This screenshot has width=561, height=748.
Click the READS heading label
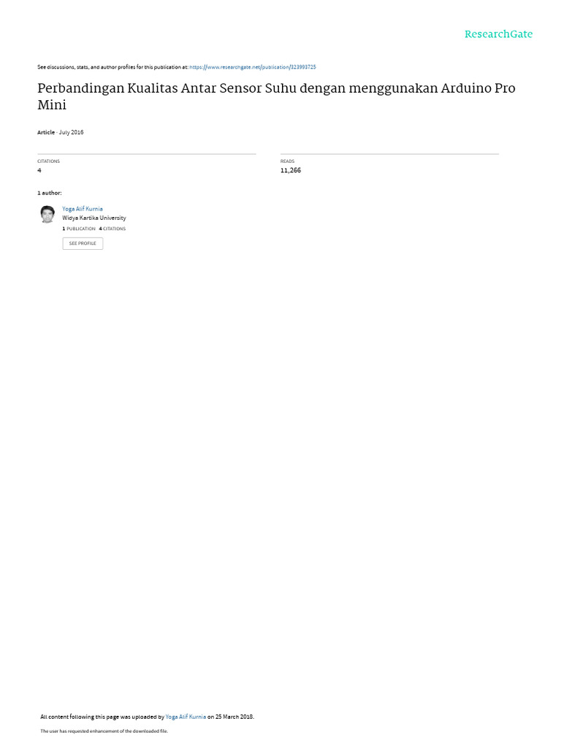[287, 161]
